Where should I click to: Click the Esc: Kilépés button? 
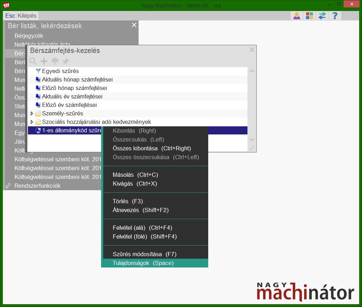21,16
